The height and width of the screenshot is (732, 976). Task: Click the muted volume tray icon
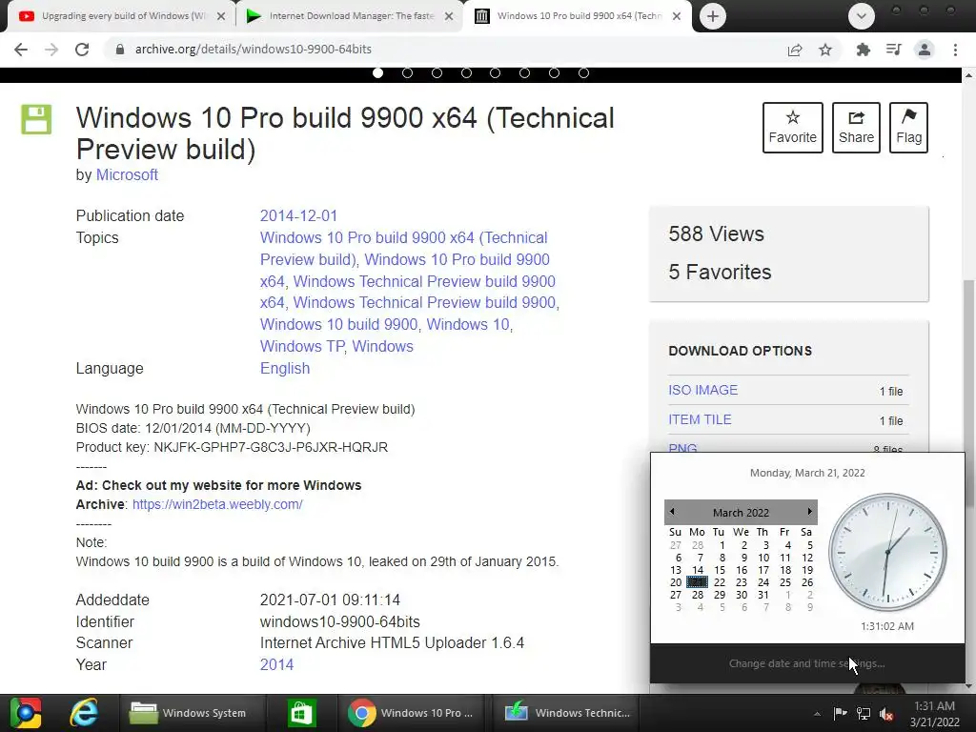886,714
